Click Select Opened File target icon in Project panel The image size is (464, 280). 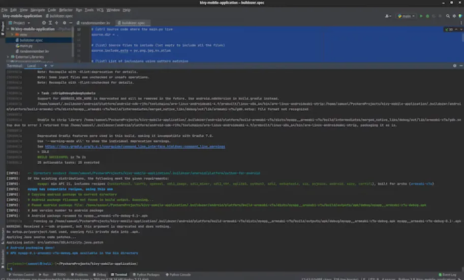tap(44, 23)
